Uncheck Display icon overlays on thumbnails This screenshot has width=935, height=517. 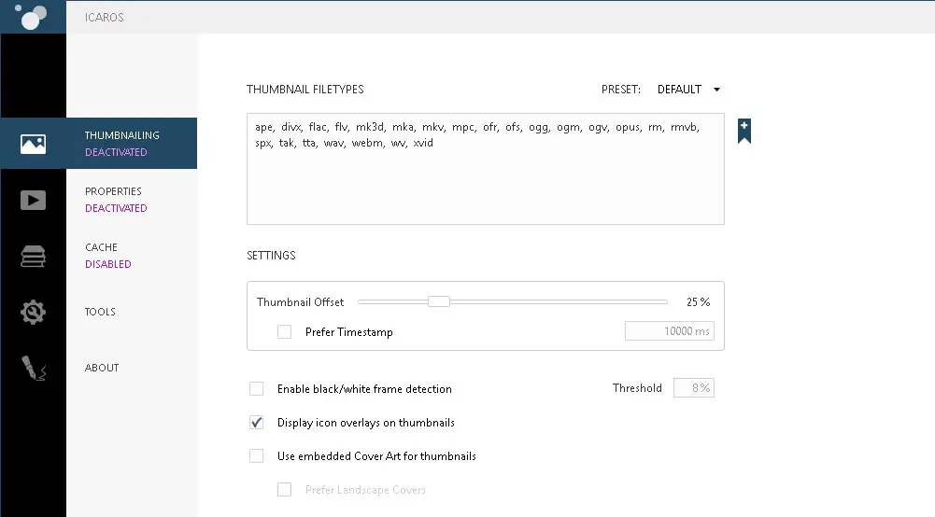pos(256,423)
